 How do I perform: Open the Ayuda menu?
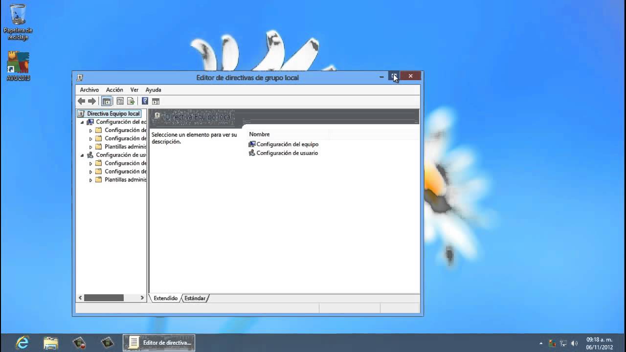click(153, 90)
